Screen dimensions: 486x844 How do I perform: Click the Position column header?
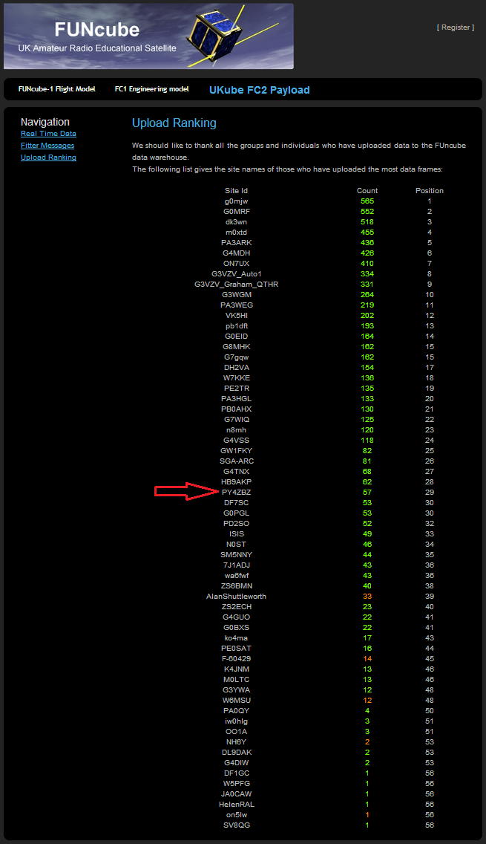click(430, 190)
